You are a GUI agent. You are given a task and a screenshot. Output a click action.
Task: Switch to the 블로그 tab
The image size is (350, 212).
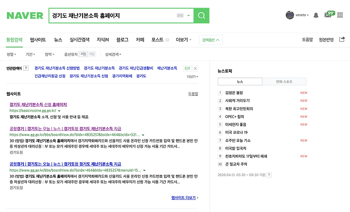coord(122,40)
